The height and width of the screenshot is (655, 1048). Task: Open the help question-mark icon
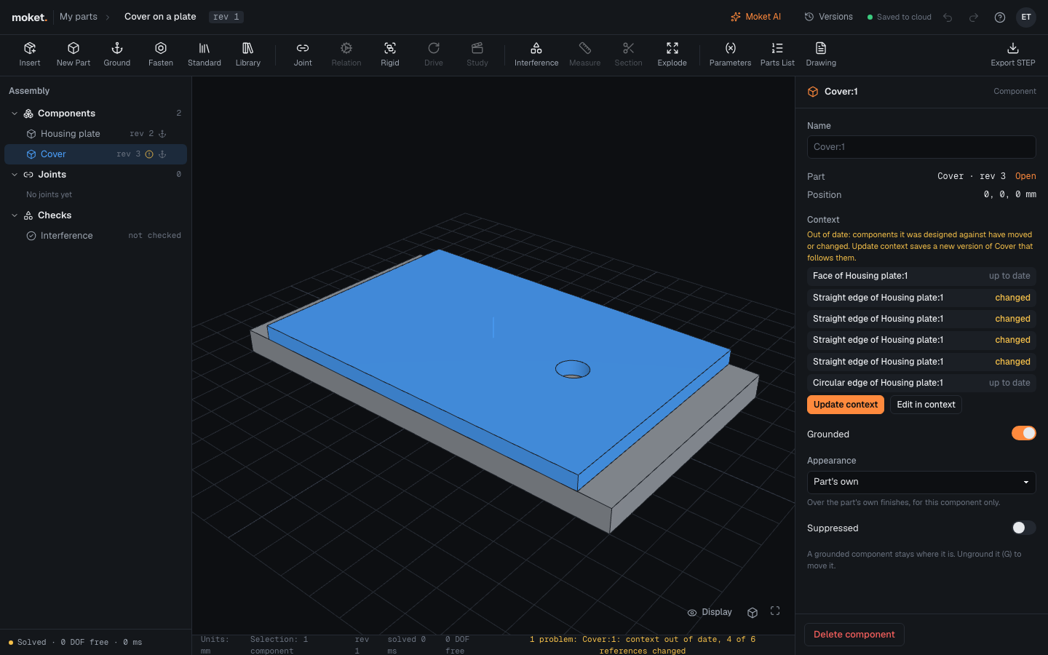tap(1000, 17)
